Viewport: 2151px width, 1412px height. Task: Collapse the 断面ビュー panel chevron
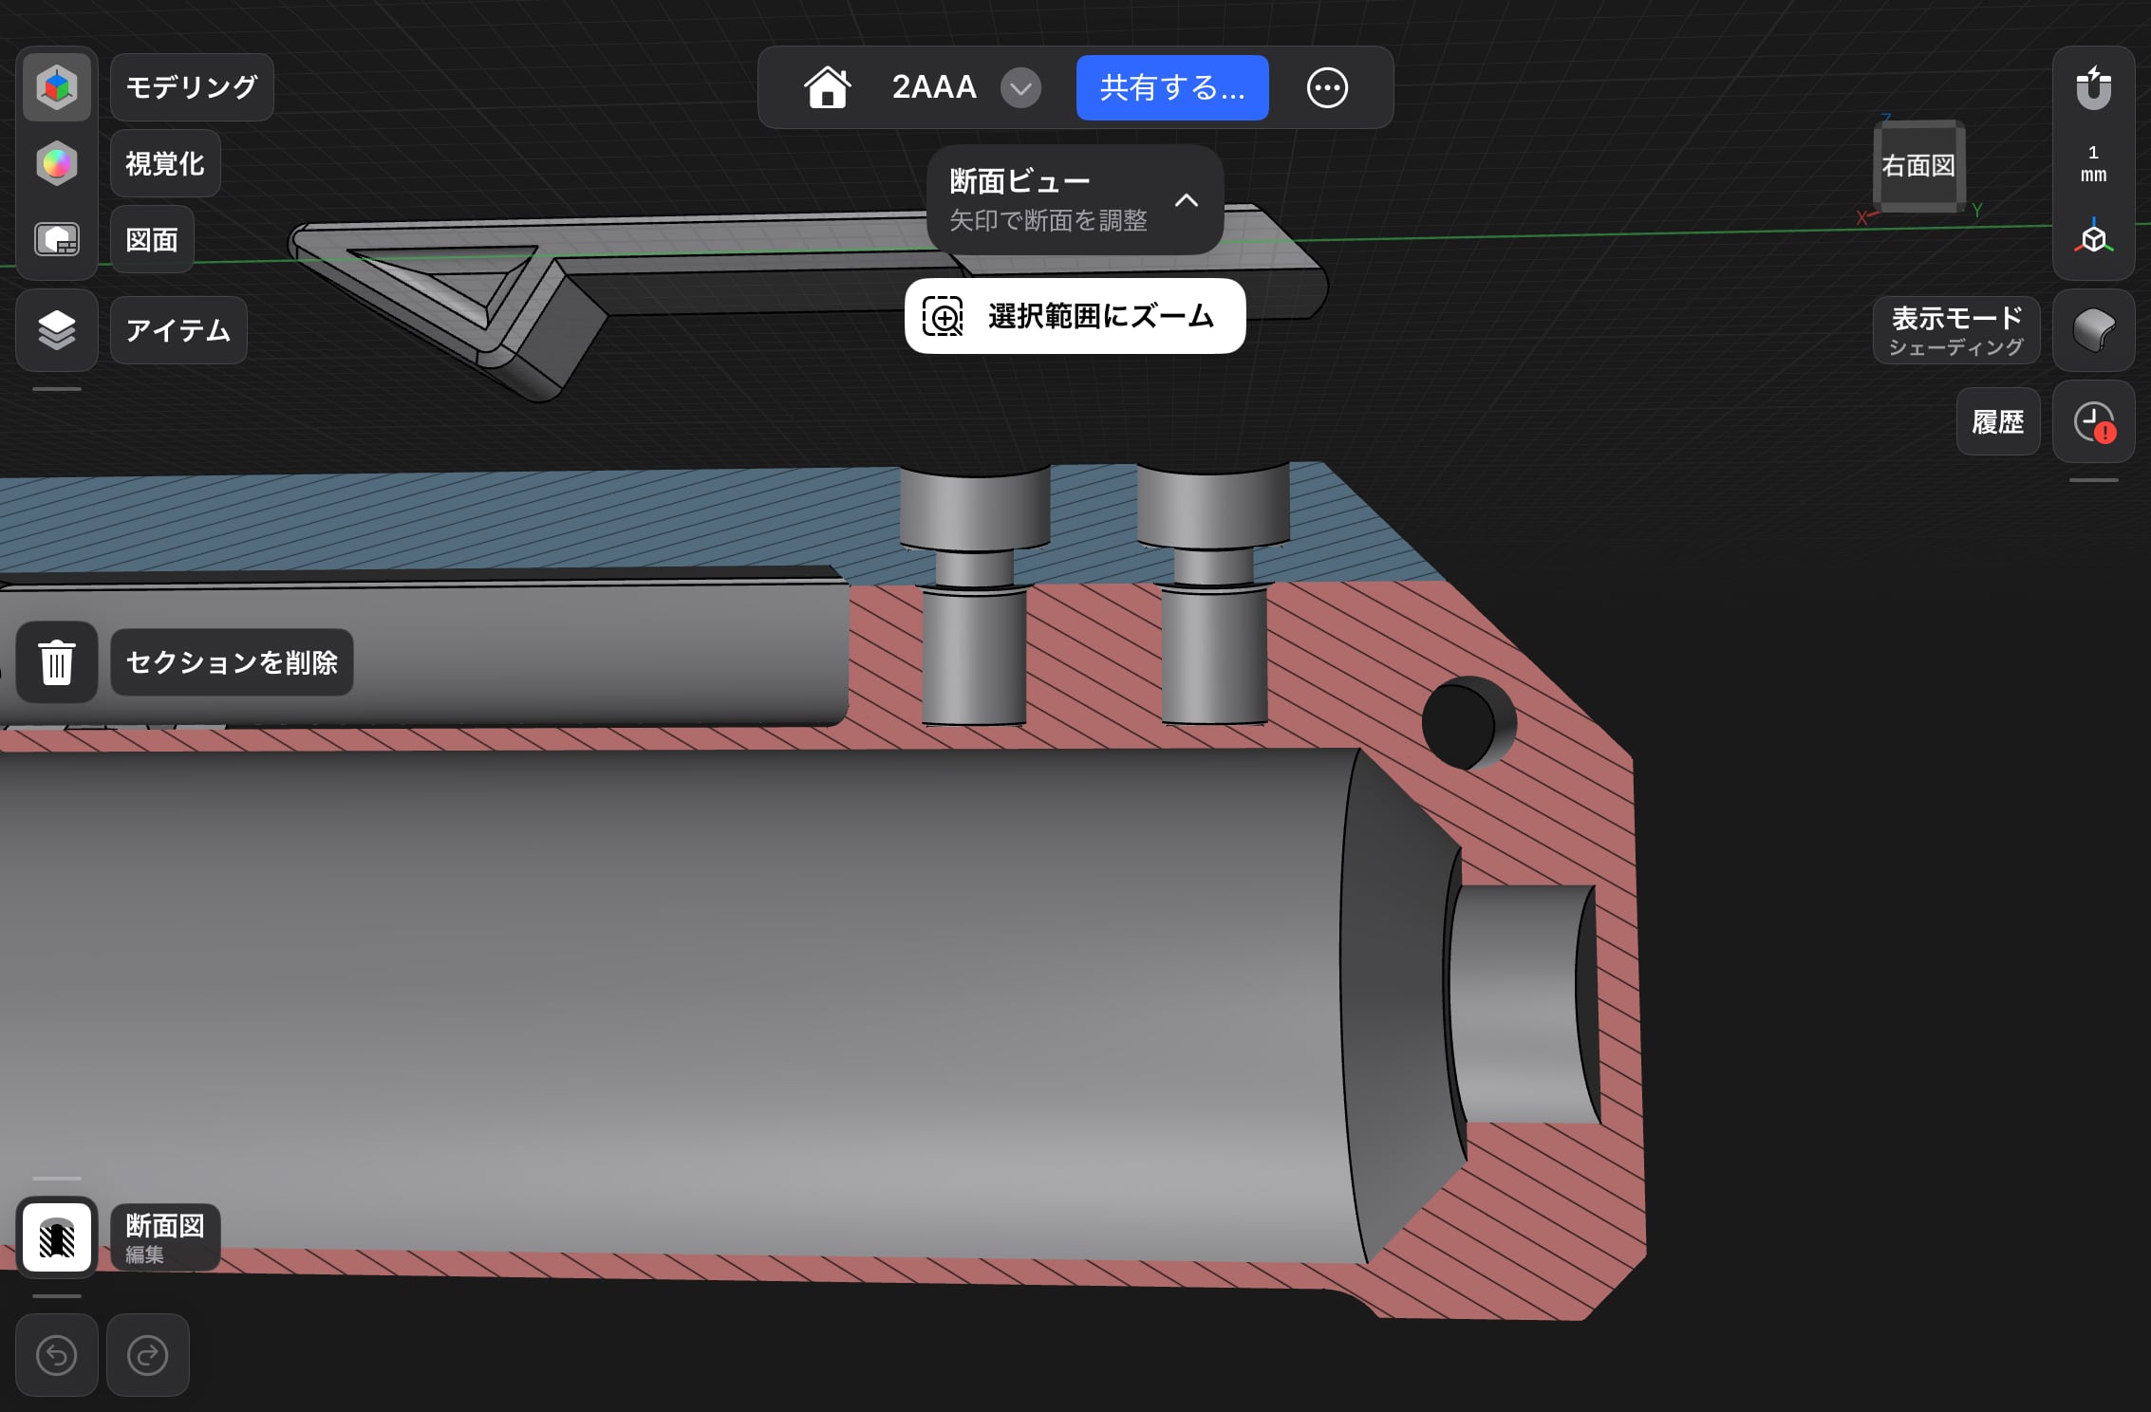coord(1187,200)
